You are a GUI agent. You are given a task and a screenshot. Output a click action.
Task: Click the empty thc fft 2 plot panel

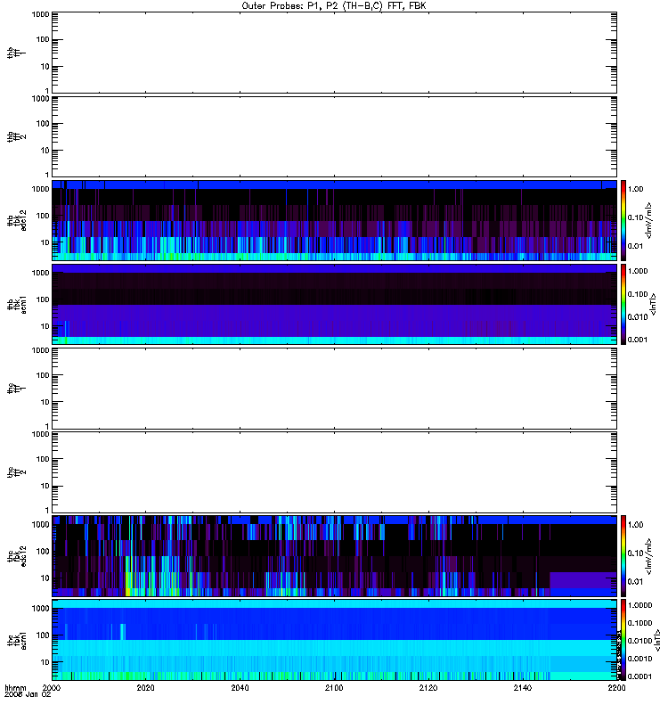point(334,472)
